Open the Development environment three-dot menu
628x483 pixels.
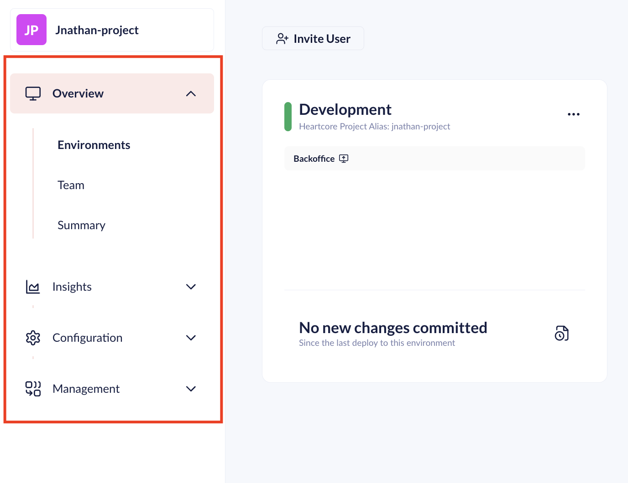pos(574,114)
